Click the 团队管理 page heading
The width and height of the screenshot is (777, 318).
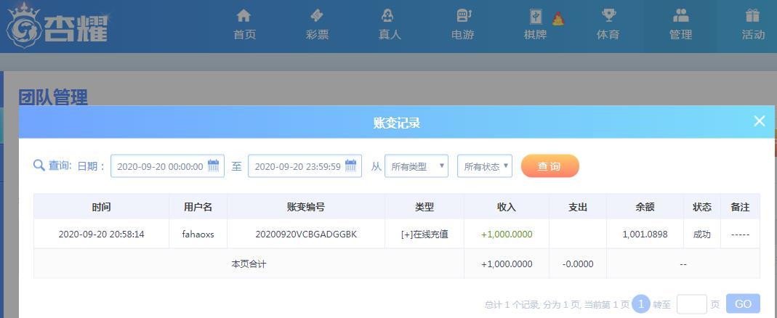tap(53, 97)
